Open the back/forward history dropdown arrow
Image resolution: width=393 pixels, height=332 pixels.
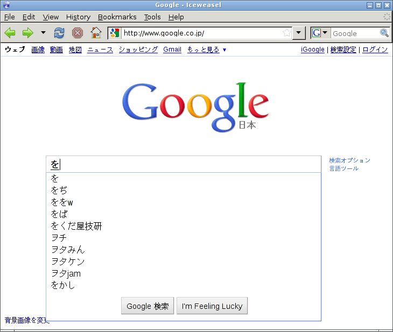pos(44,33)
